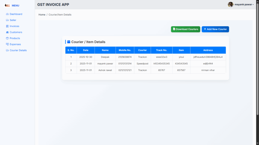
Task: Open the Invoices menu item
Action: tap(14, 26)
